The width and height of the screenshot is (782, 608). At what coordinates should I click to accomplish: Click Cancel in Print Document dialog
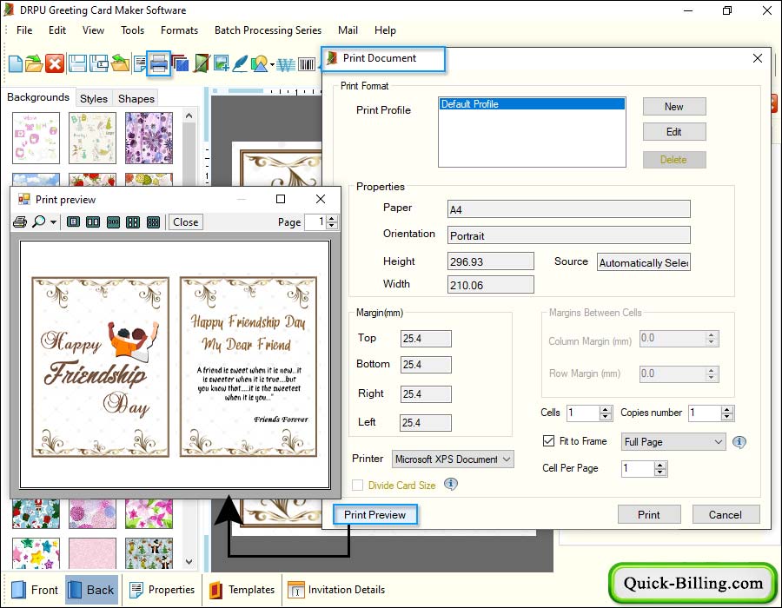click(726, 515)
